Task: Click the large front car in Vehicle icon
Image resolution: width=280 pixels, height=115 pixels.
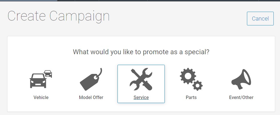Action: pos(38,81)
